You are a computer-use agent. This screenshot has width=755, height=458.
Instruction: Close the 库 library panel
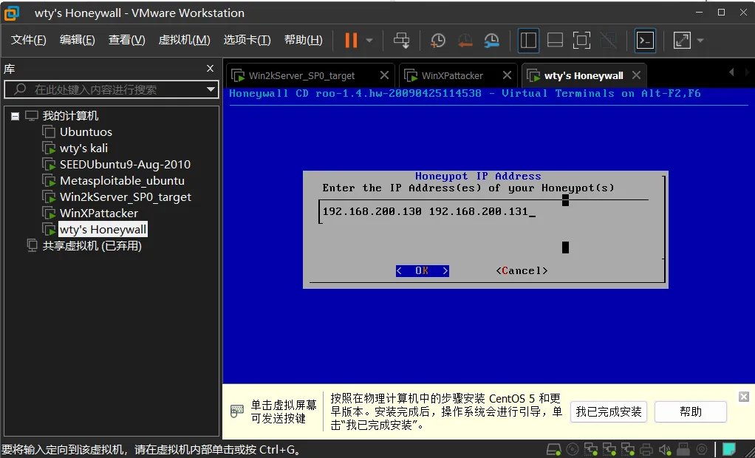[x=210, y=69]
